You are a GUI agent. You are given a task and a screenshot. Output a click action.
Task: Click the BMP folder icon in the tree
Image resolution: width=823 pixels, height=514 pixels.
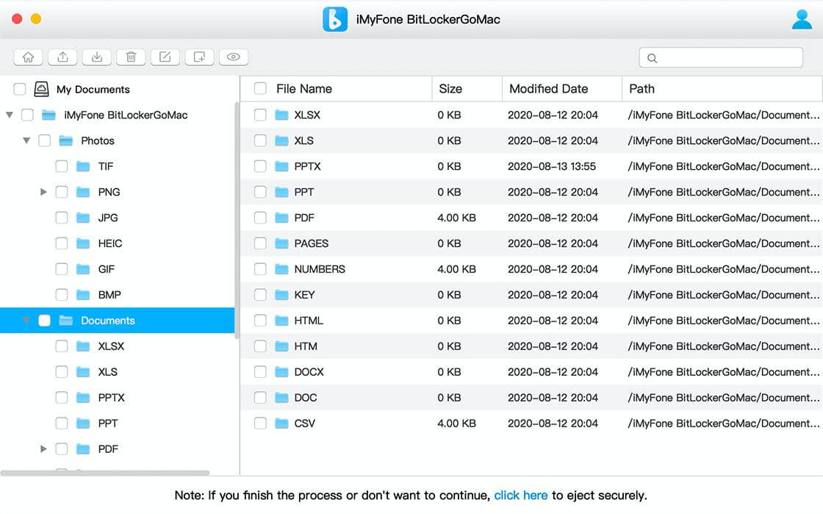tap(83, 295)
